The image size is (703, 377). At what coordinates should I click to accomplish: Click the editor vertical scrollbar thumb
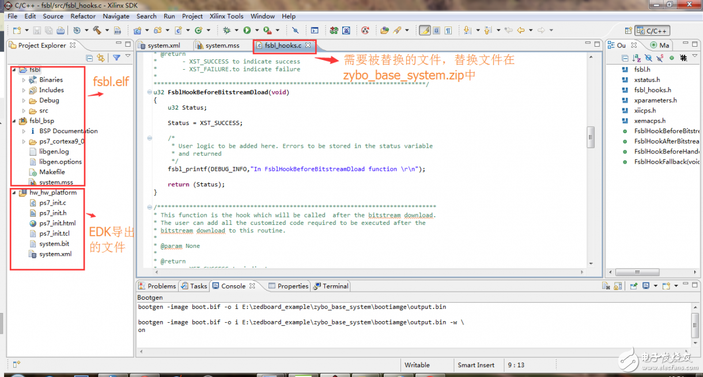[590, 137]
